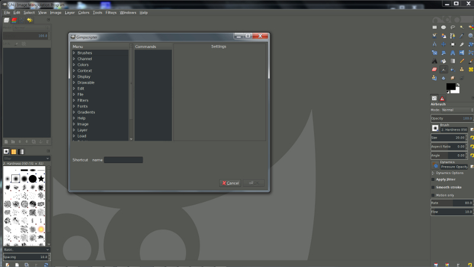Image resolution: width=474 pixels, height=267 pixels.
Task: Select the Fuzzy Select wand tool
Action: click(462, 27)
